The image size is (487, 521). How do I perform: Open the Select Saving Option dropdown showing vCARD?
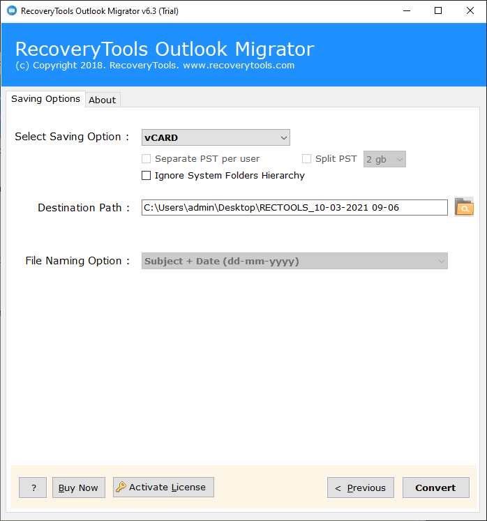tap(216, 137)
